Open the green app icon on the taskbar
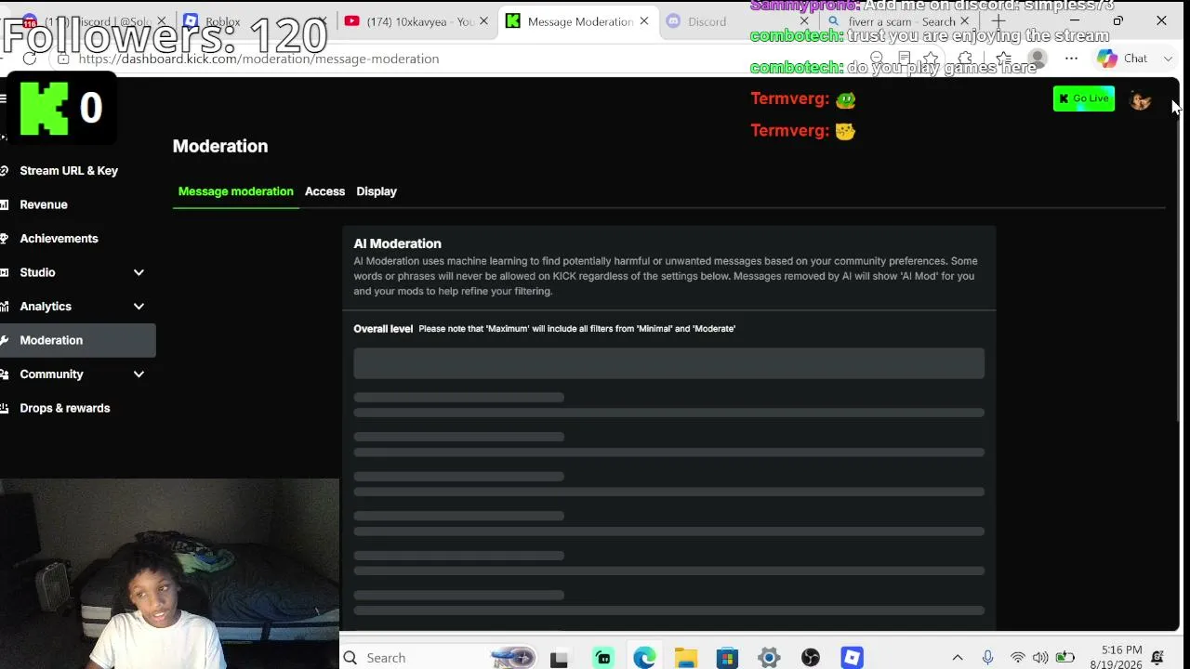 point(603,659)
